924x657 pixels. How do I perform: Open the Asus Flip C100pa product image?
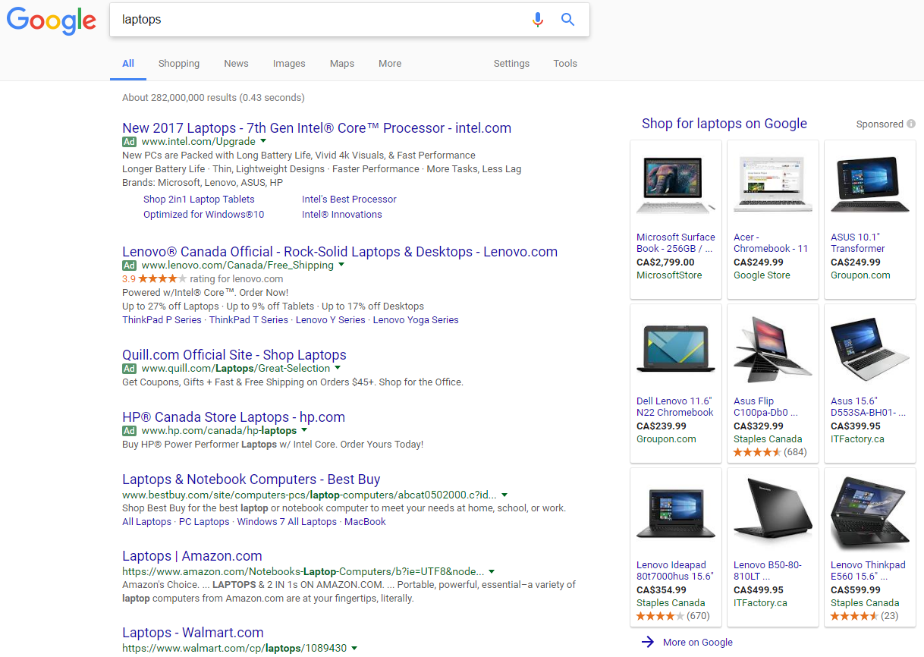tap(772, 349)
